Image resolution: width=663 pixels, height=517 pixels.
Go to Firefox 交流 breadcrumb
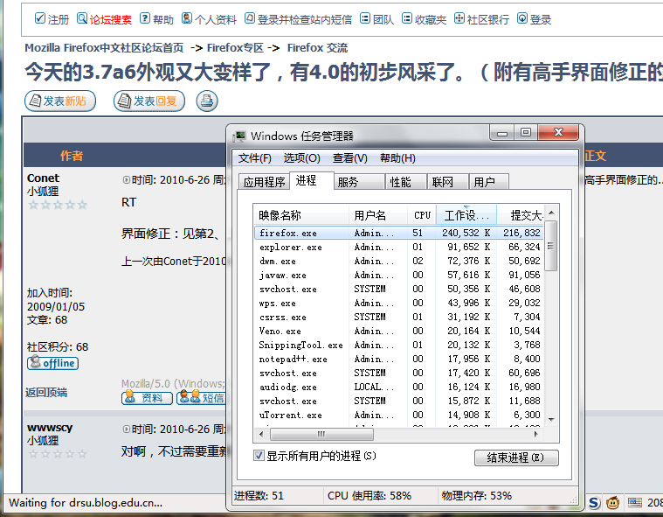[317, 48]
